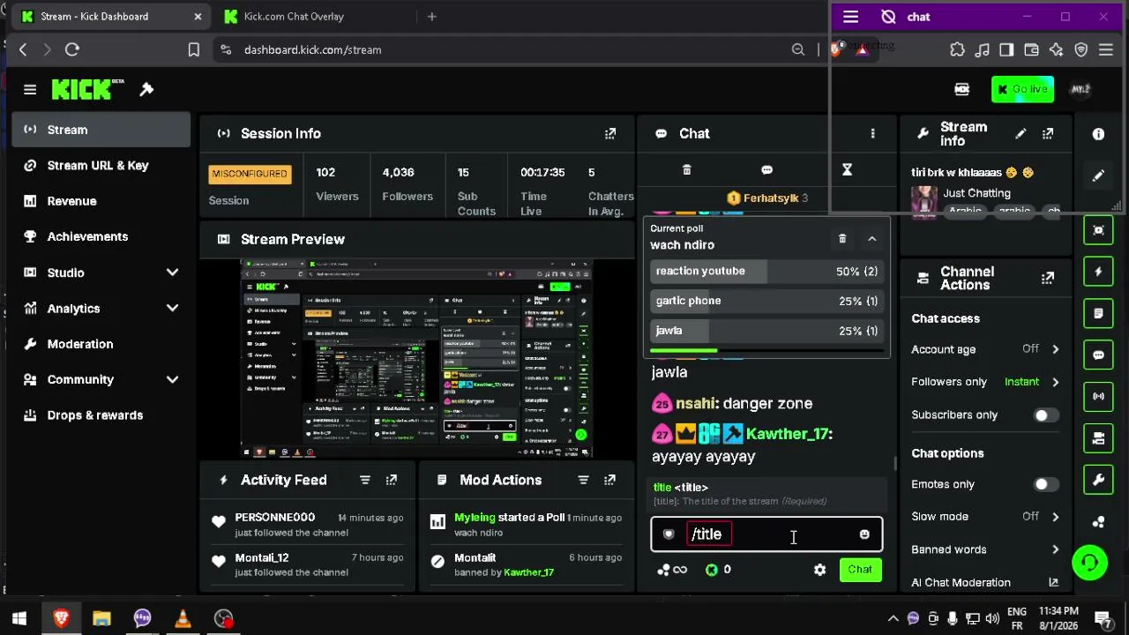Click the gartic phone poll bar
This screenshot has width=1129, height=635.
pyautogui.click(x=766, y=301)
